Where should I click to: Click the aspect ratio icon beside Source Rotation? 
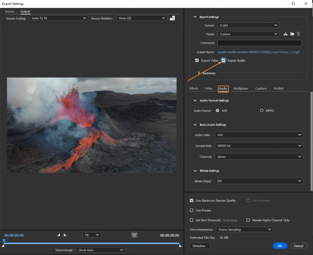[172, 18]
